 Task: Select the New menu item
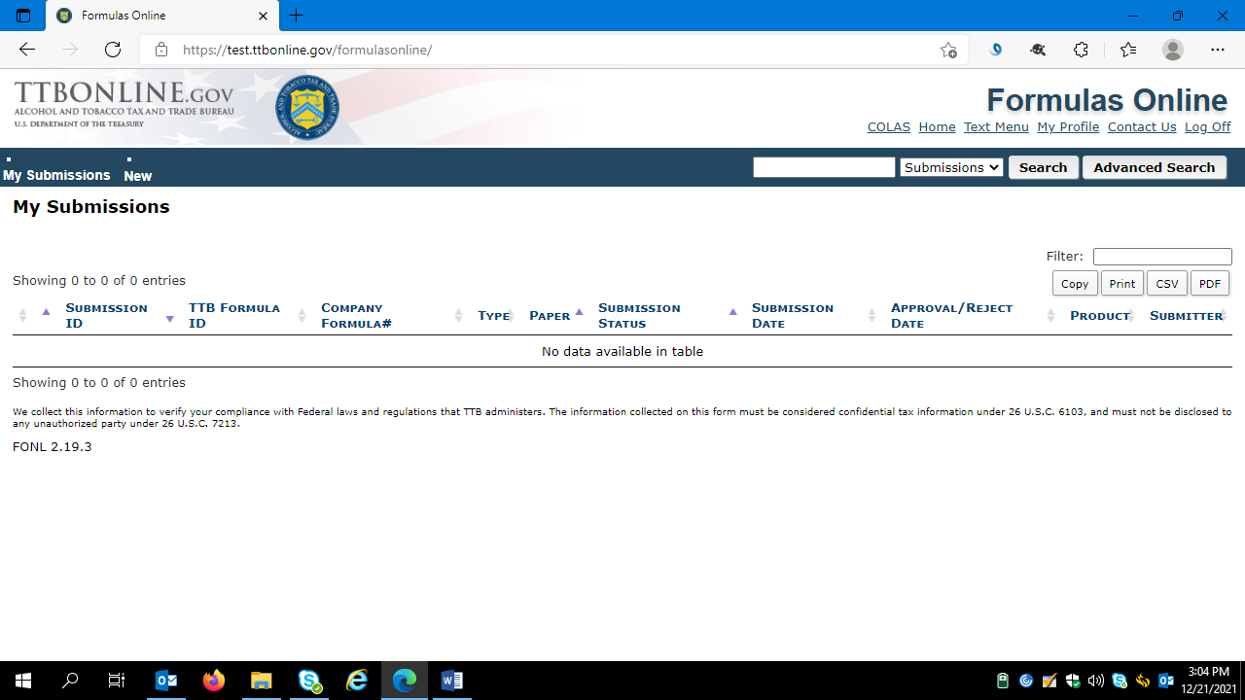(137, 176)
